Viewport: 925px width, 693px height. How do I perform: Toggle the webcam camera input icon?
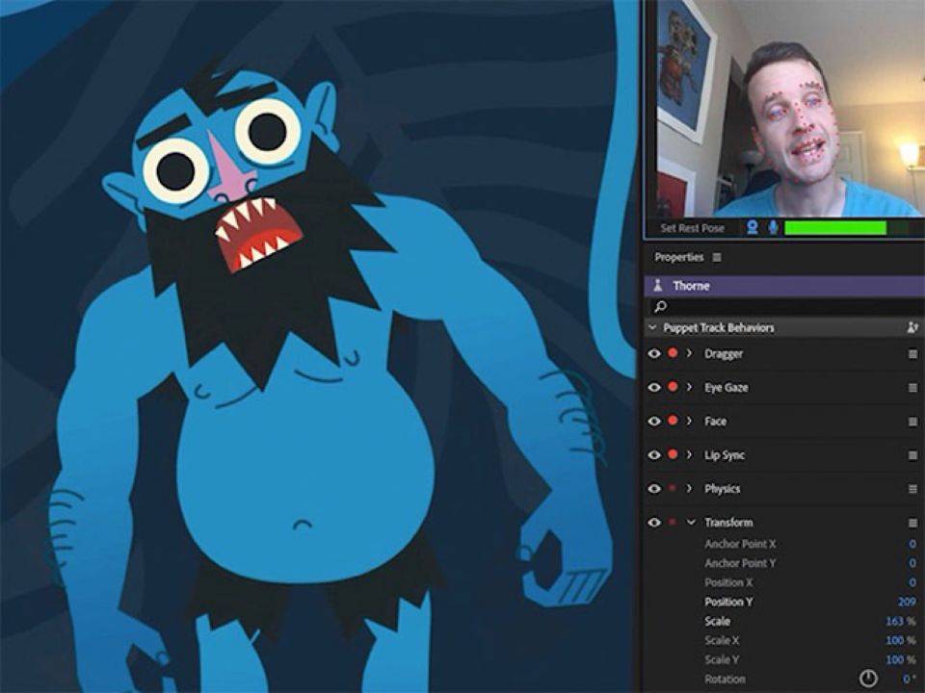753,228
